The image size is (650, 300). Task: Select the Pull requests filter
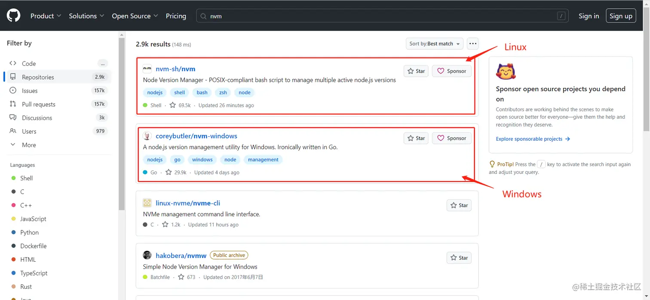[x=58, y=104]
